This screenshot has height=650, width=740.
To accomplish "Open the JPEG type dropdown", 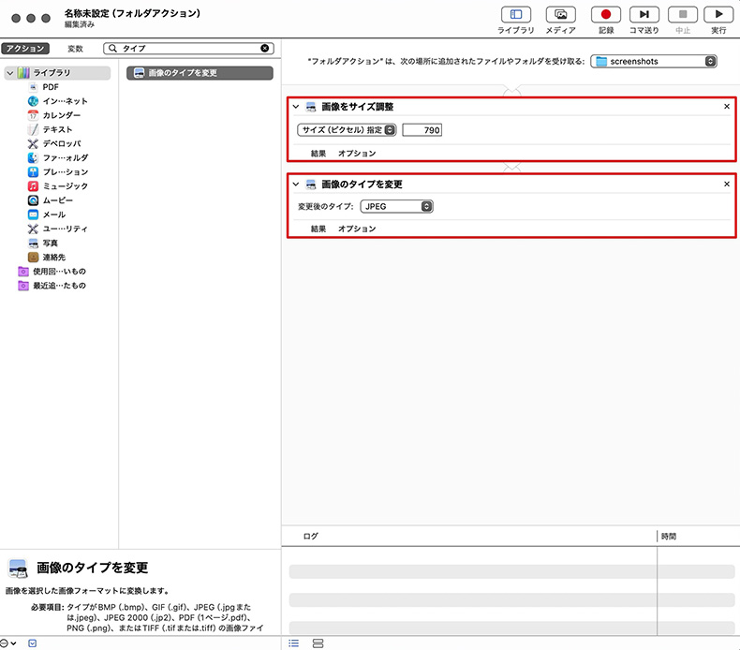I will point(396,206).
